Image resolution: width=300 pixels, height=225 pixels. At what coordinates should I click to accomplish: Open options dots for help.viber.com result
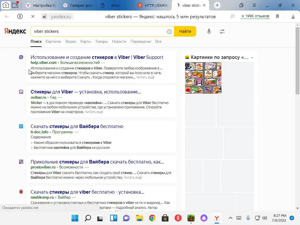[103, 63]
